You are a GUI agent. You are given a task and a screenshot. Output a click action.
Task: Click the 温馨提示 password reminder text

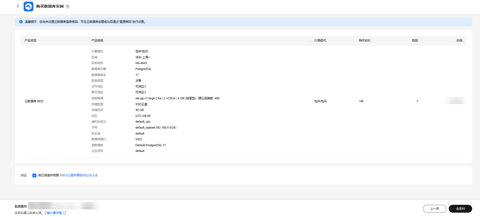point(86,22)
